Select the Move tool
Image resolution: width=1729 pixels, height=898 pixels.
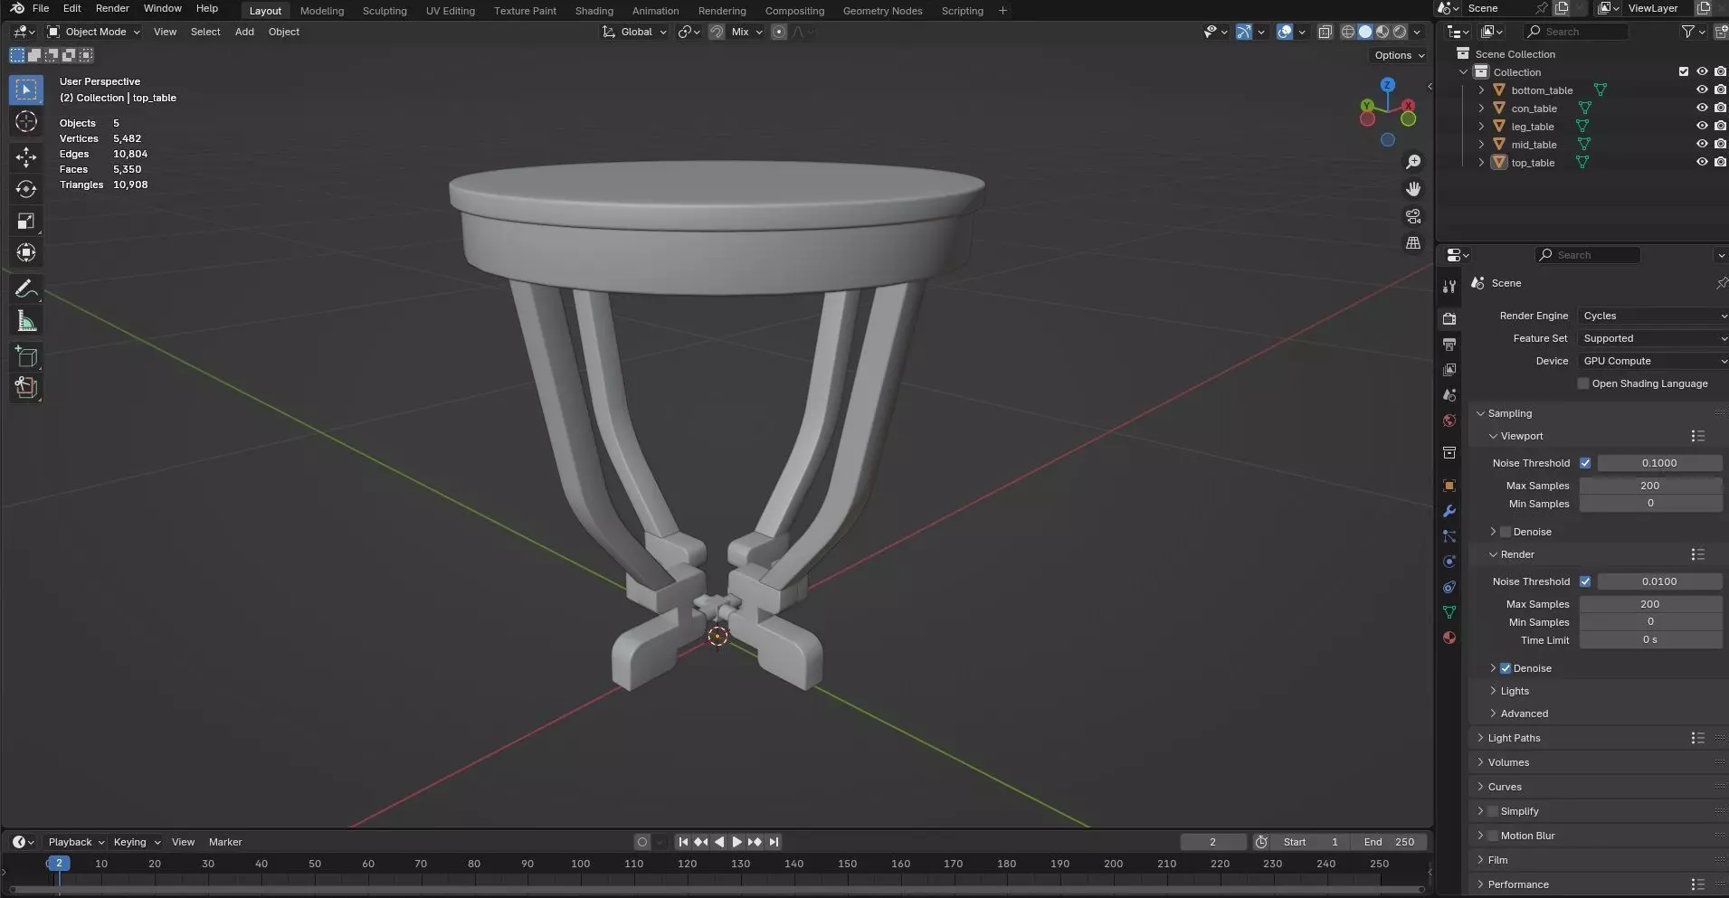pyautogui.click(x=26, y=156)
